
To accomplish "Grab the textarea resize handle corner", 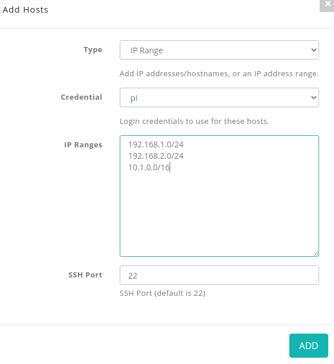I will click(316, 254).
